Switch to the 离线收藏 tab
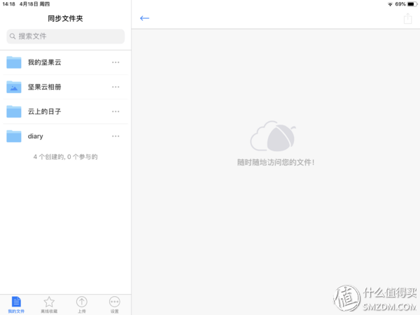 point(49,304)
